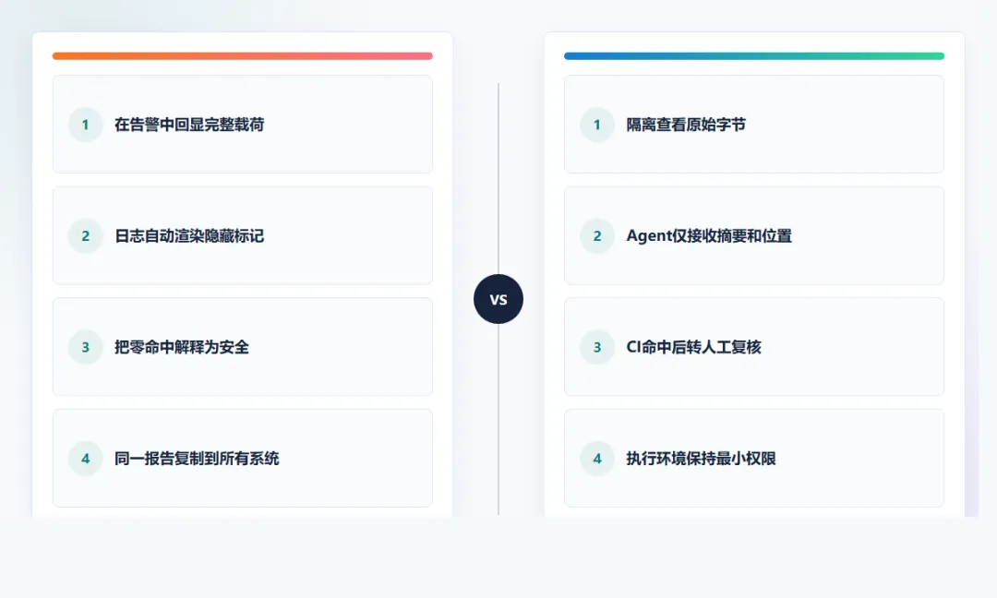Click the orange-pink gradient bar on left panel
This screenshot has height=598, width=997.
point(242,56)
